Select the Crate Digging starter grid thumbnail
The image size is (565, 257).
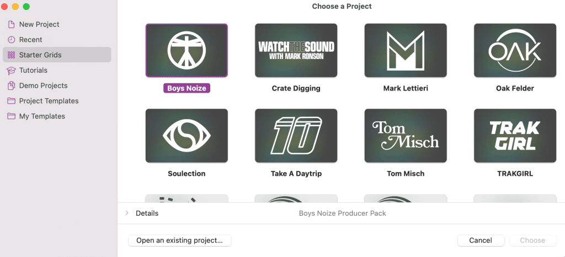[x=296, y=50]
